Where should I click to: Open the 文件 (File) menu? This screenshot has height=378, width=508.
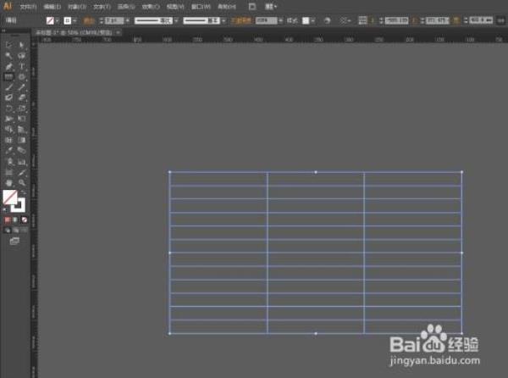(x=28, y=7)
